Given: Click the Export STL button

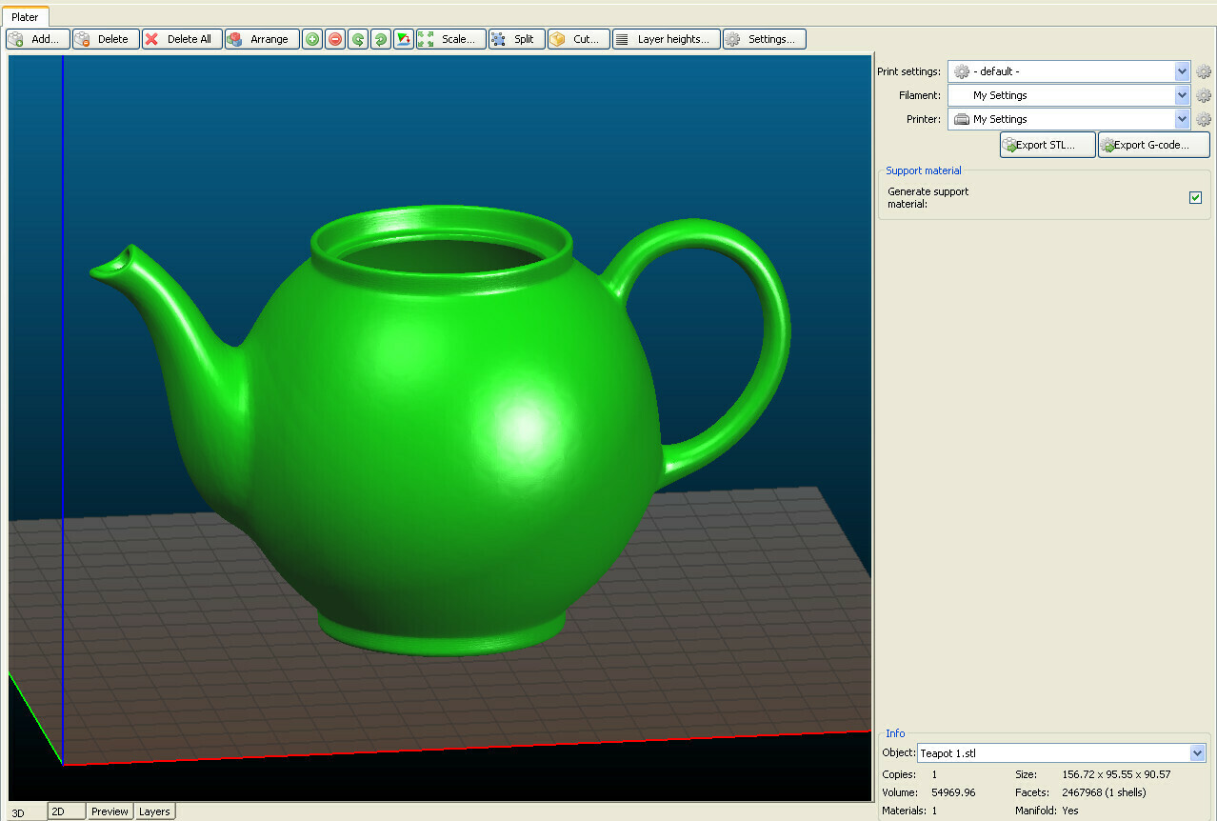Looking at the screenshot, I should click(1047, 145).
